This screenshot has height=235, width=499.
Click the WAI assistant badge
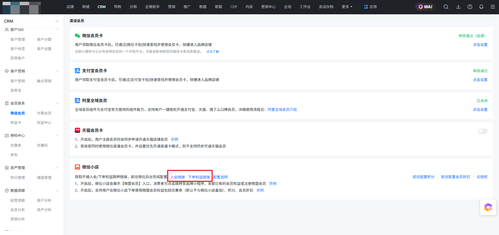pyautogui.click(x=425, y=7)
